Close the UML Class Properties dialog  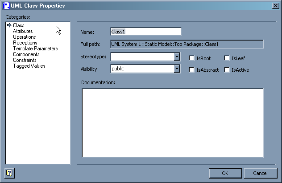point(275,6)
